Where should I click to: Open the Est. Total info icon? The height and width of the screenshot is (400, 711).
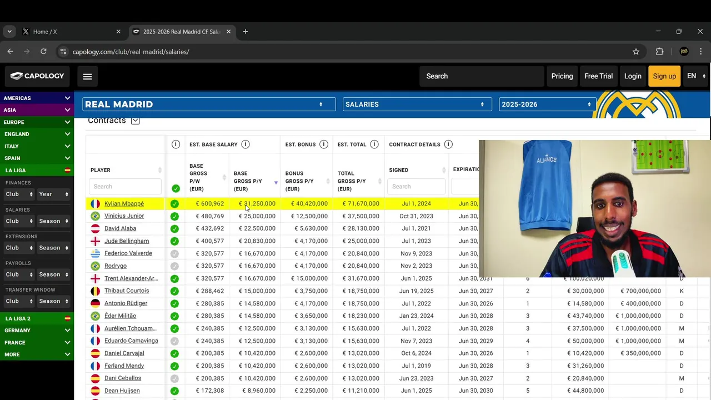pyautogui.click(x=374, y=144)
